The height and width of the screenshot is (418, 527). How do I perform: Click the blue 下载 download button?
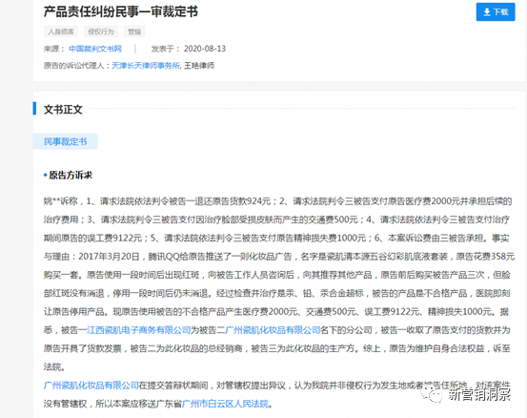(x=496, y=12)
